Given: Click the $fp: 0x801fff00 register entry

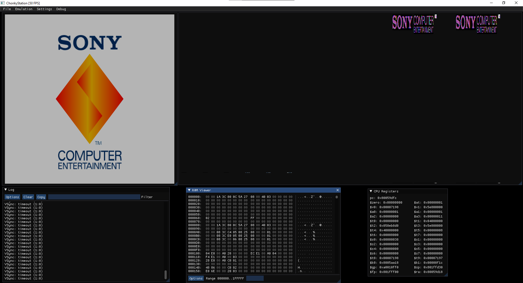Looking at the screenshot, I should (x=384, y=272).
